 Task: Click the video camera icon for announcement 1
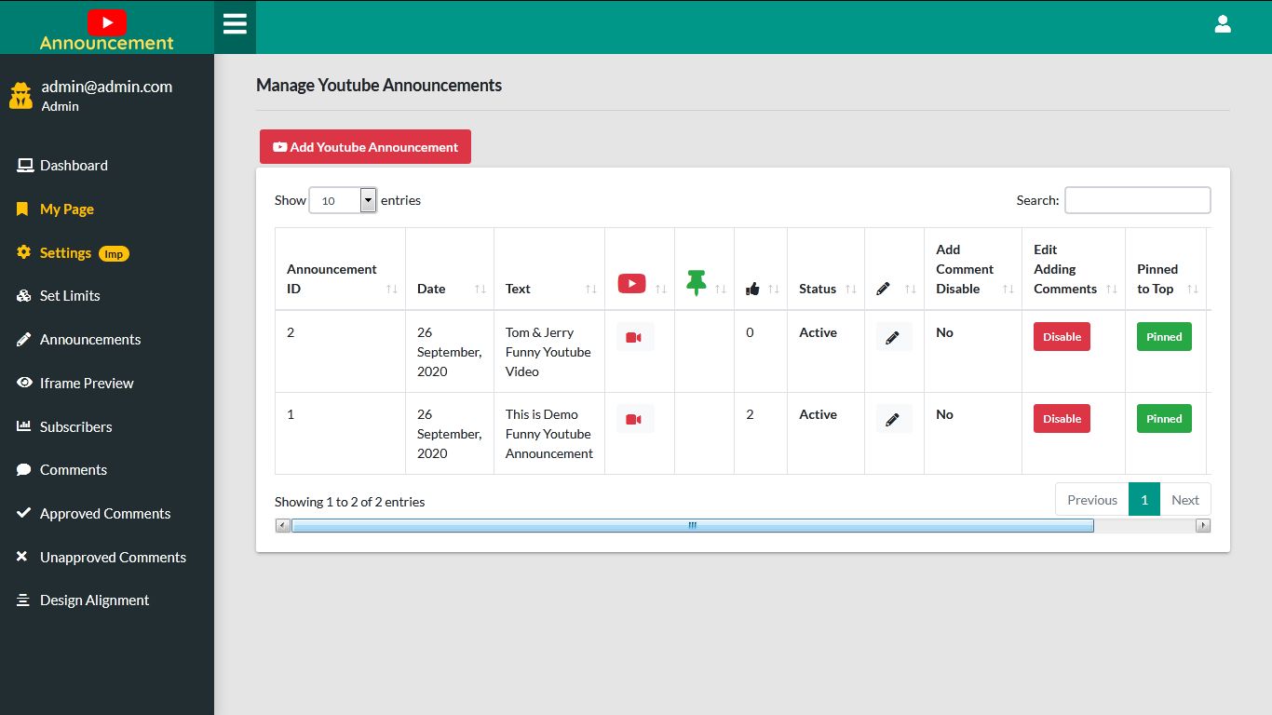coord(634,418)
